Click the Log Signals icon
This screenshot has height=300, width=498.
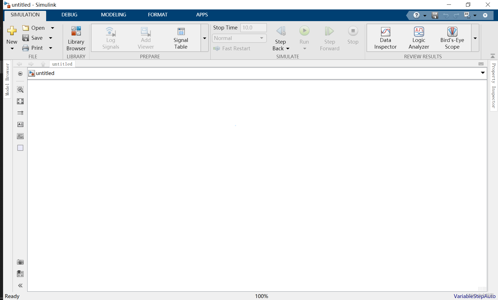(x=110, y=32)
